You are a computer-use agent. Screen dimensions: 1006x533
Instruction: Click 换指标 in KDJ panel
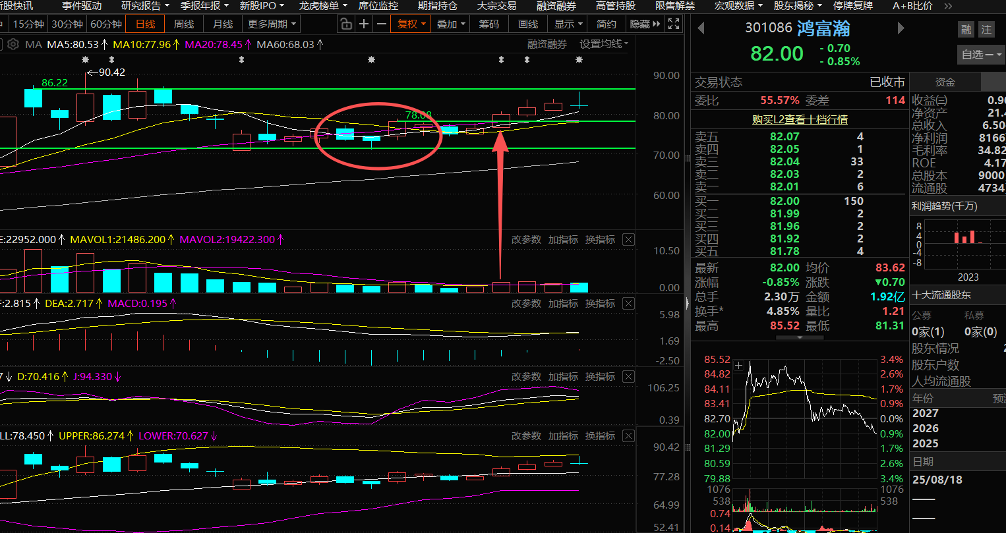click(600, 377)
